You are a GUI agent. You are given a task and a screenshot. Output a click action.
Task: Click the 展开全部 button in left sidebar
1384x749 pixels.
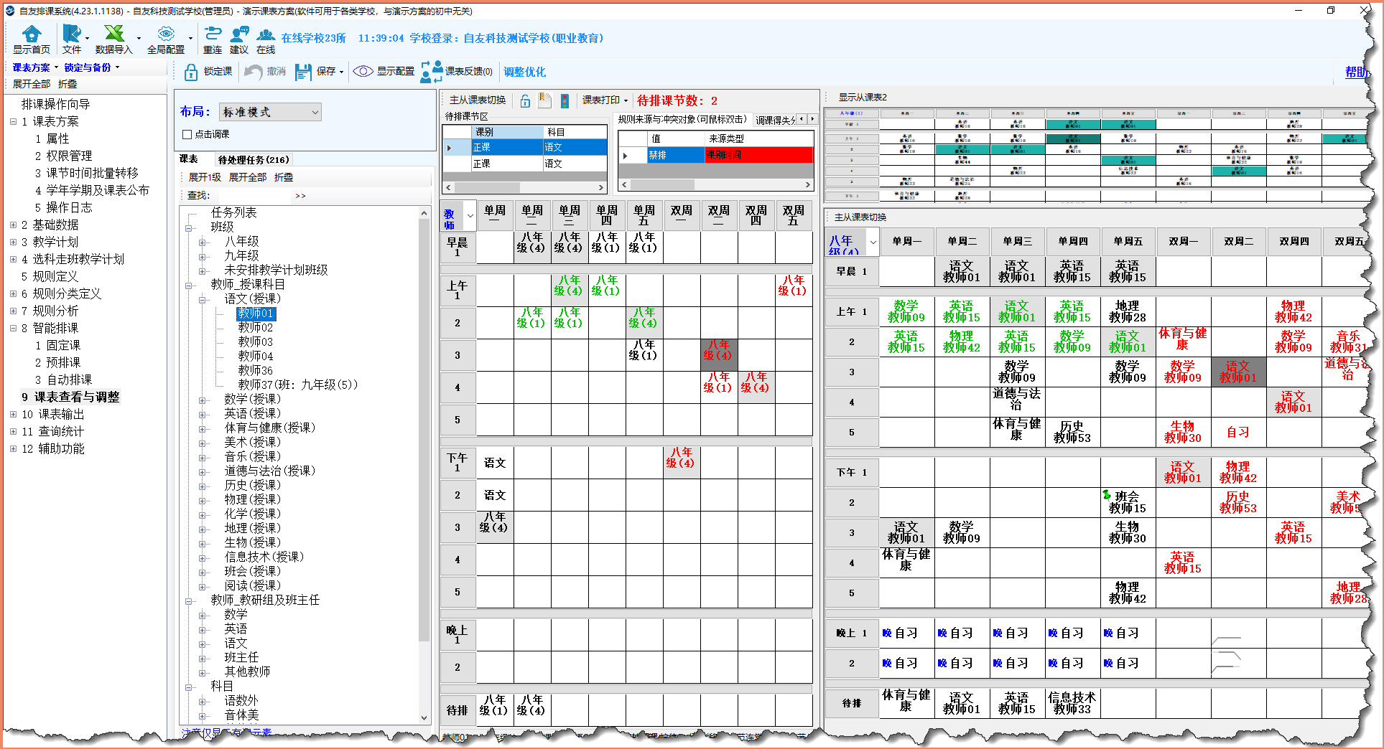click(x=31, y=84)
